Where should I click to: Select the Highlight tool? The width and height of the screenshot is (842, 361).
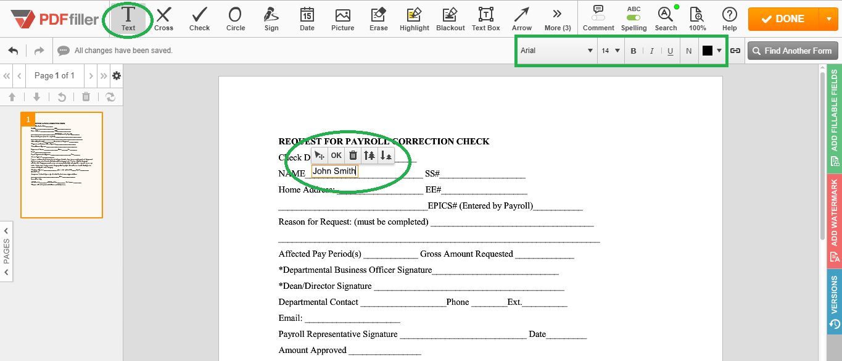coord(415,19)
